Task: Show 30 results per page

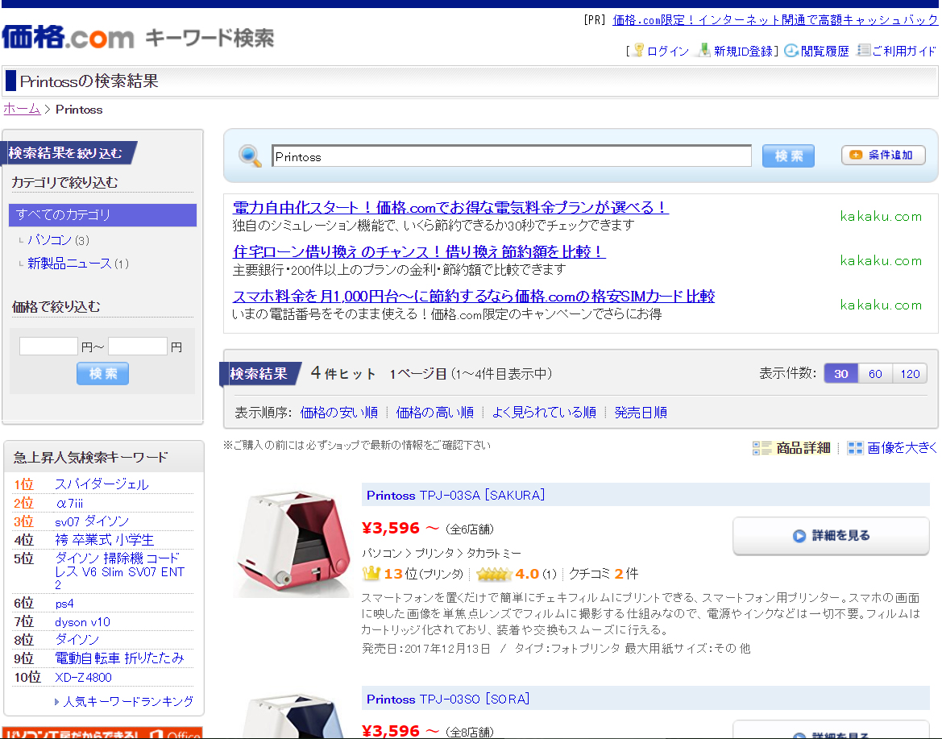Action: click(x=840, y=374)
